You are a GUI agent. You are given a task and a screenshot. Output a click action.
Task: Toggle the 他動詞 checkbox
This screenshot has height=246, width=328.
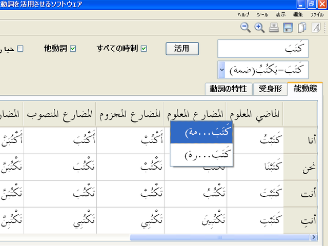click(73, 49)
